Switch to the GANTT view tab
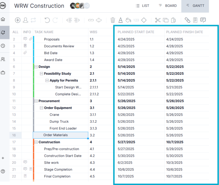Image resolution: width=219 pixels, height=185 pixels. (195, 6)
